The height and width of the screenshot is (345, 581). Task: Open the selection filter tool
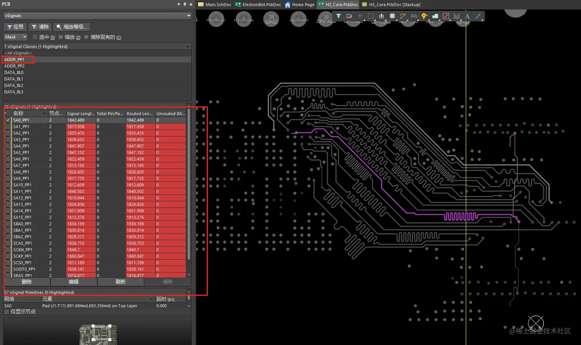pyautogui.click(x=339, y=16)
